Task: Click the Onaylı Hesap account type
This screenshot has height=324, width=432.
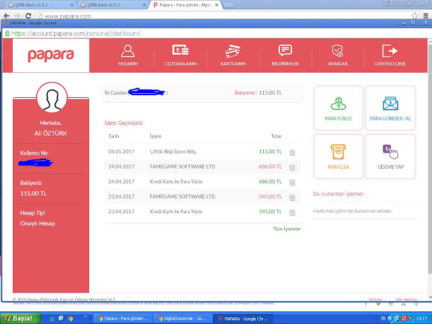Action: [38, 223]
